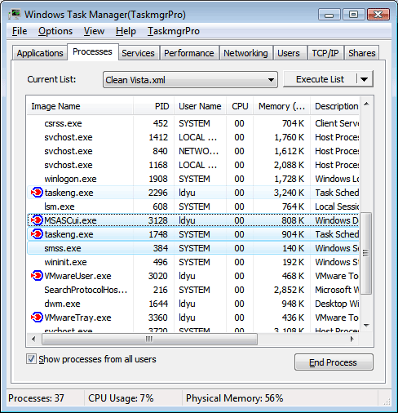Click the red marker icon beside taskeng.exe PID 2296
The image size is (398, 413).
(37, 193)
